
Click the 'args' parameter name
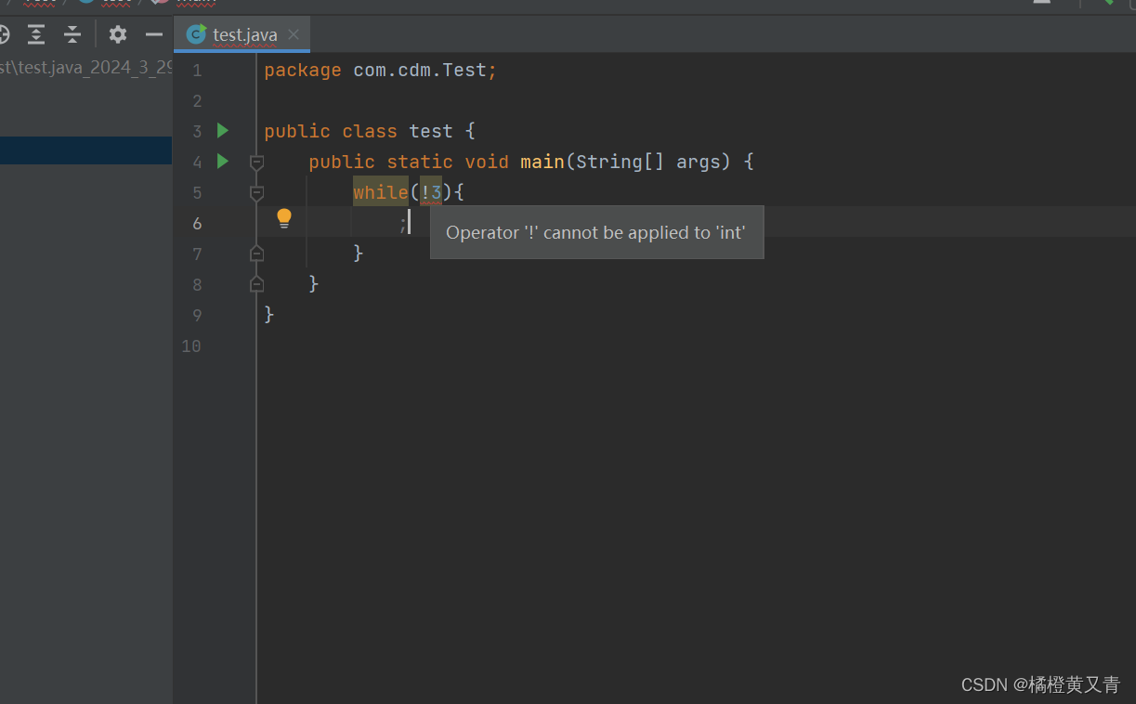[x=699, y=163]
